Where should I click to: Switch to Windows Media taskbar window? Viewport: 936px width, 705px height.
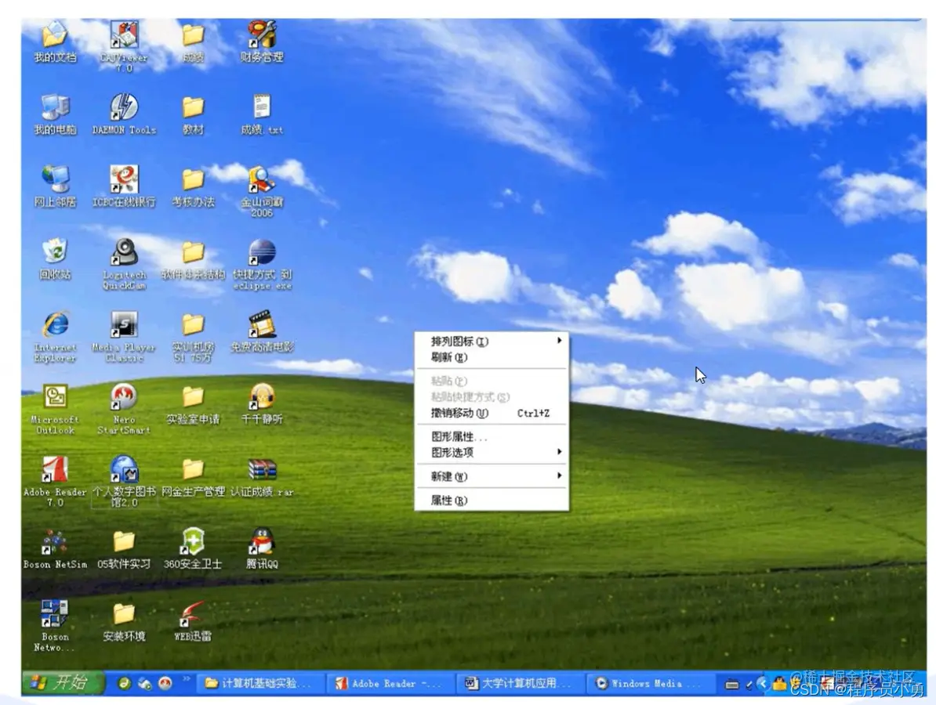pos(649,683)
